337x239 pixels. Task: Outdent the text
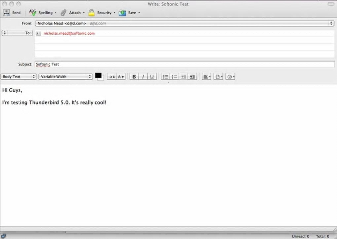point(183,77)
